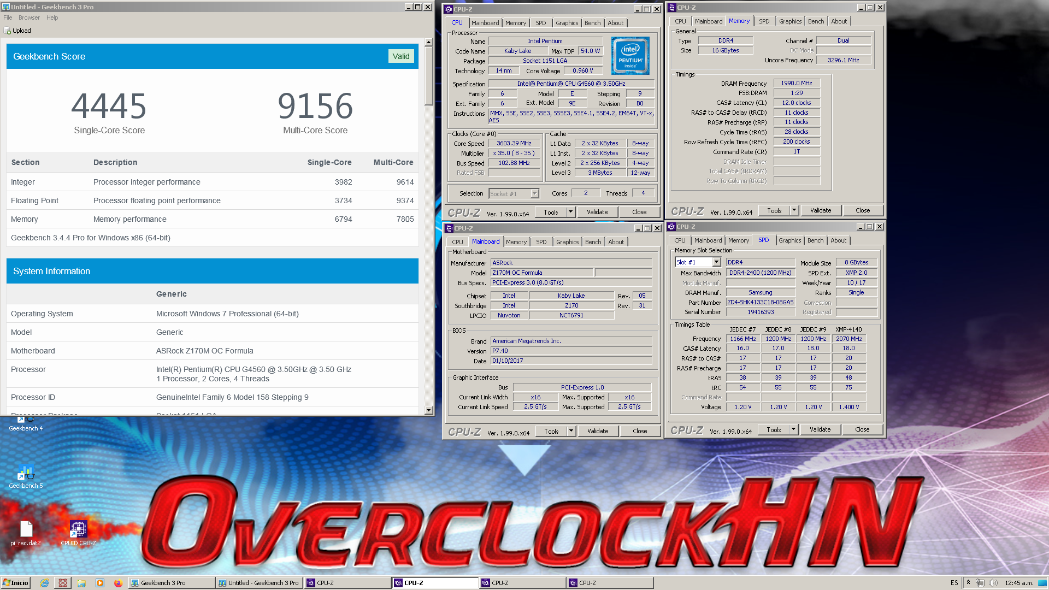Image resolution: width=1049 pixels, height=590 pixels.
Task: Click the Memory performance row in Geekbench
Action: (212, 219)
